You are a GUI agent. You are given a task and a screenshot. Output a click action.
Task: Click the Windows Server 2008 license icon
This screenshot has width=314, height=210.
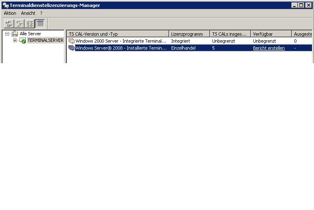tap(71, 48)
